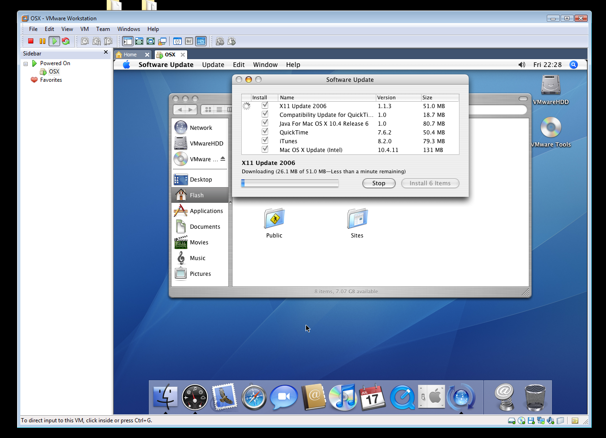Open the Spotlight search icon
The height and width of the screenshot is (438, 606).
[x=574, y=65]
